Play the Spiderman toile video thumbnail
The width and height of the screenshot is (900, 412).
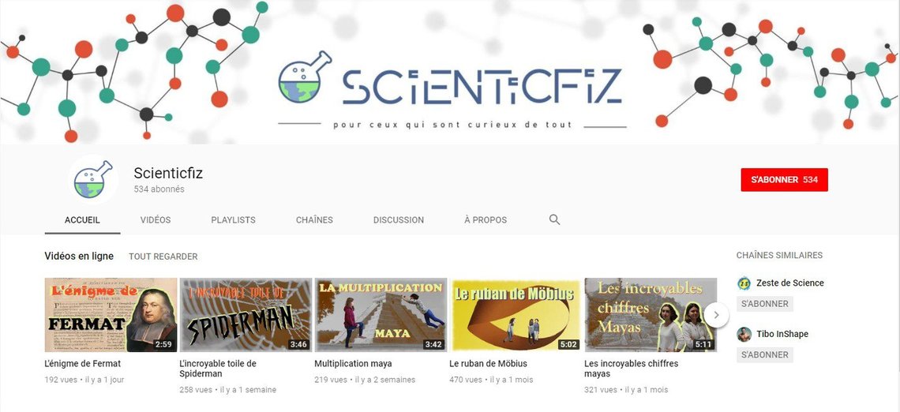[246, 315]
